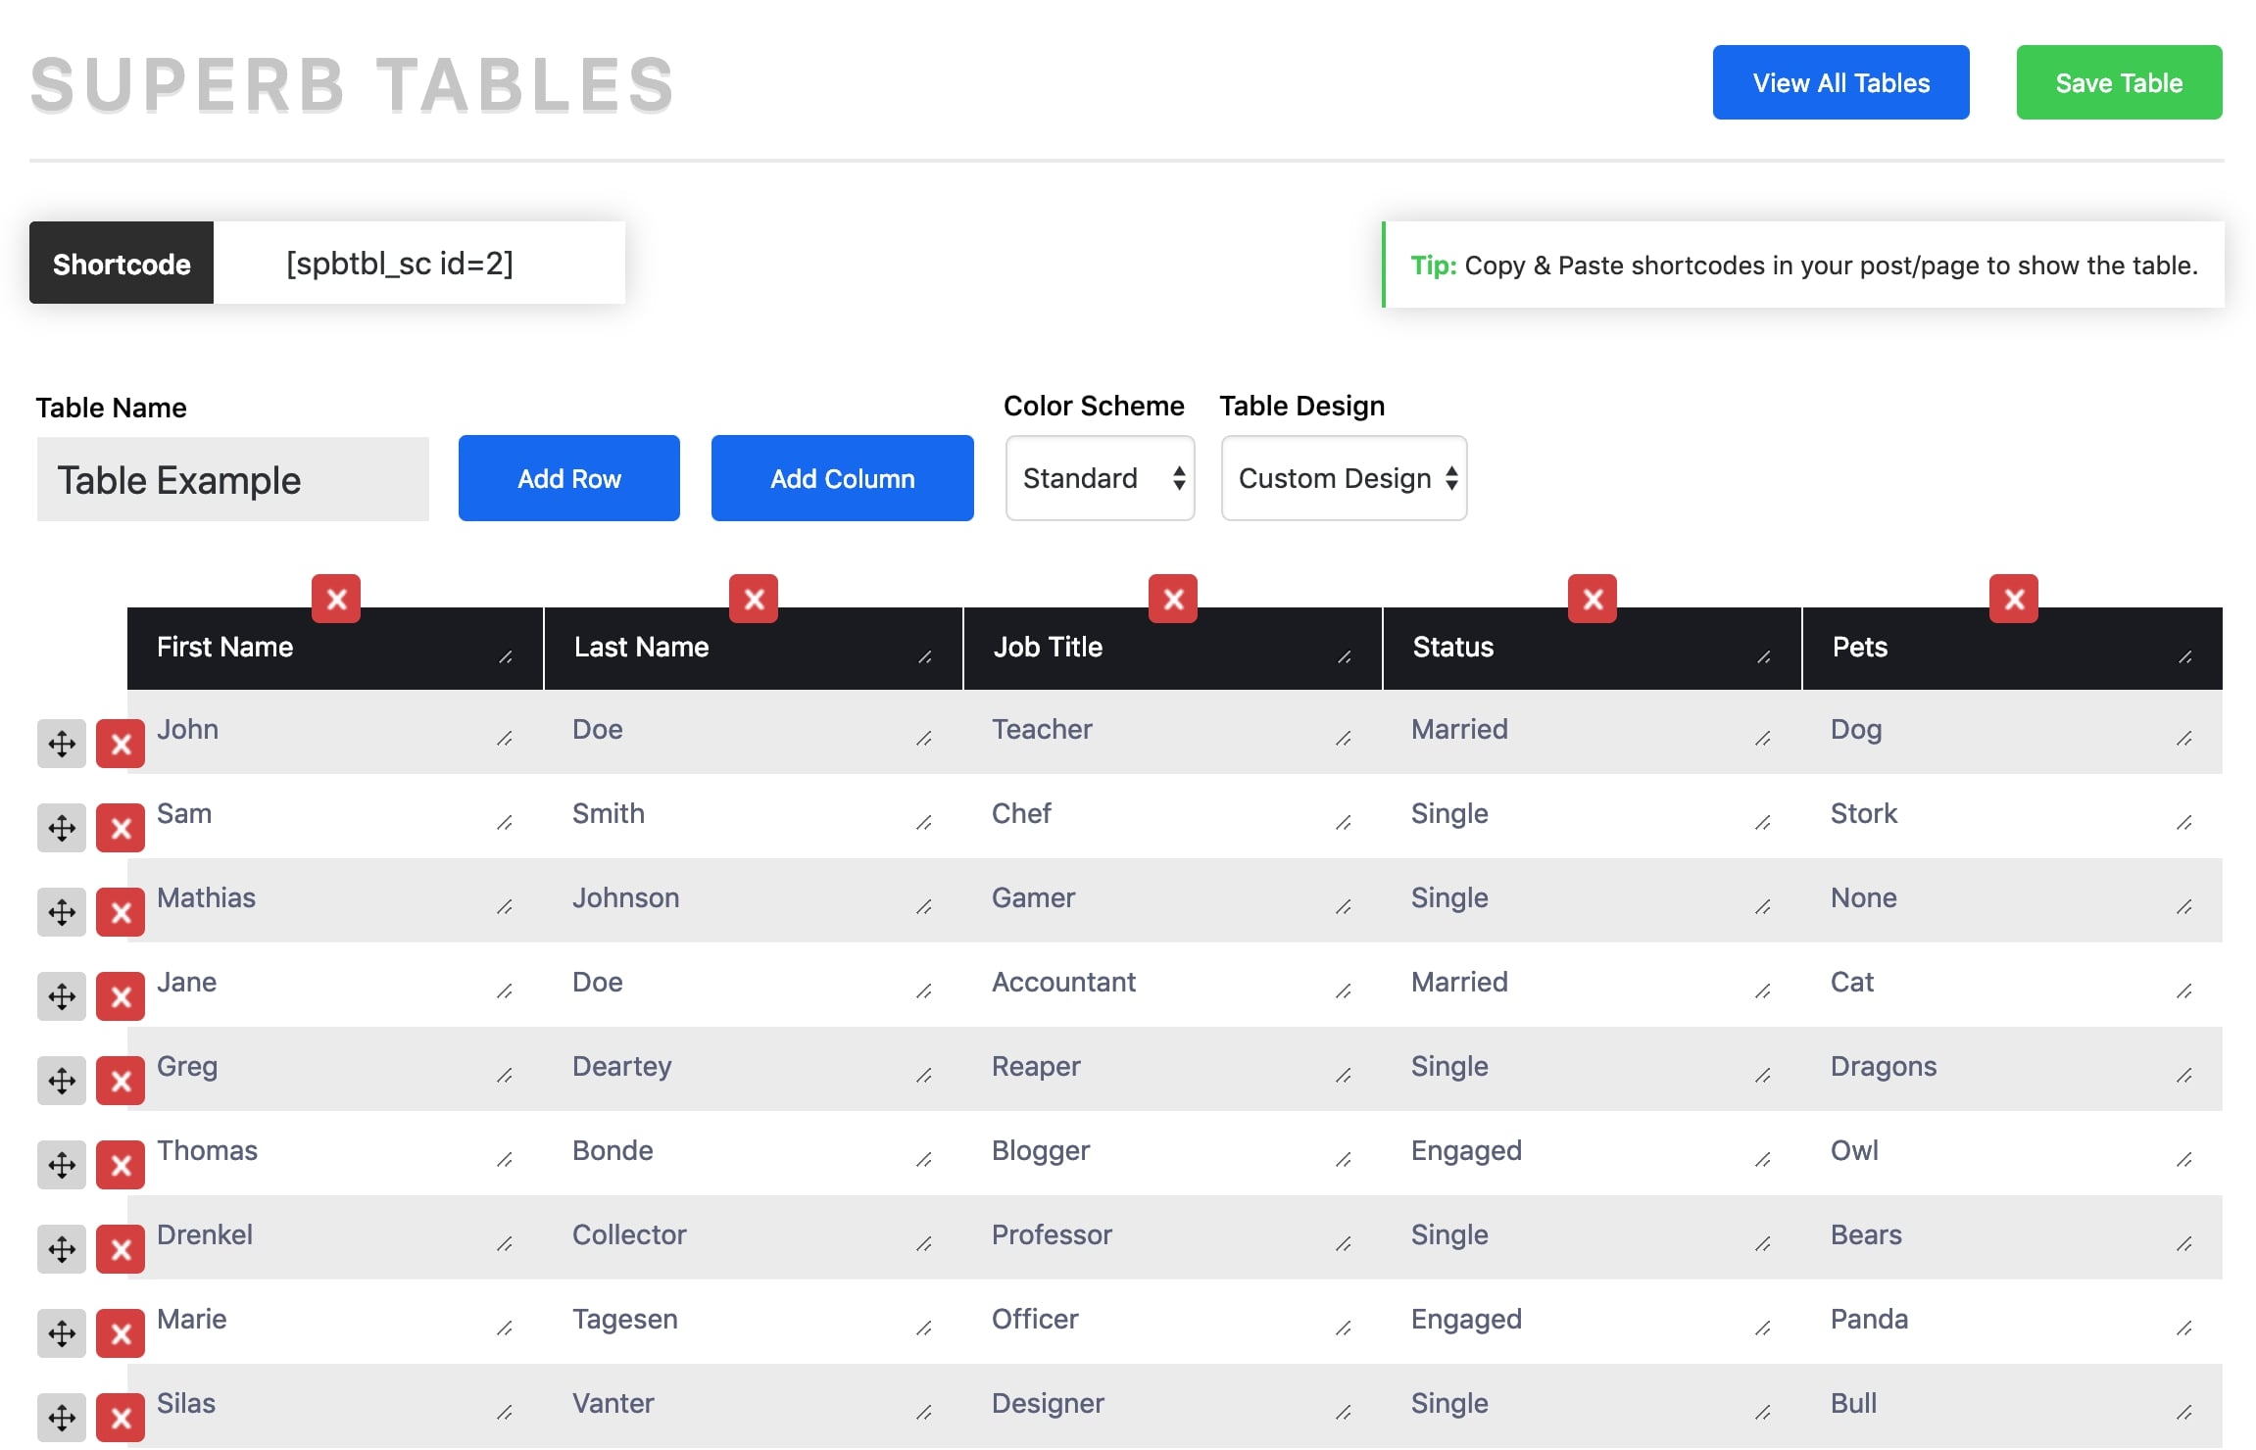Click the Add Column button

pyautogui.click(x=842, y=478)
